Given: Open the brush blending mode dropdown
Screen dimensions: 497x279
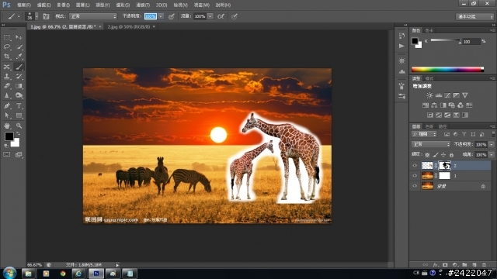Looking at the screenshot, I should 93,16.
